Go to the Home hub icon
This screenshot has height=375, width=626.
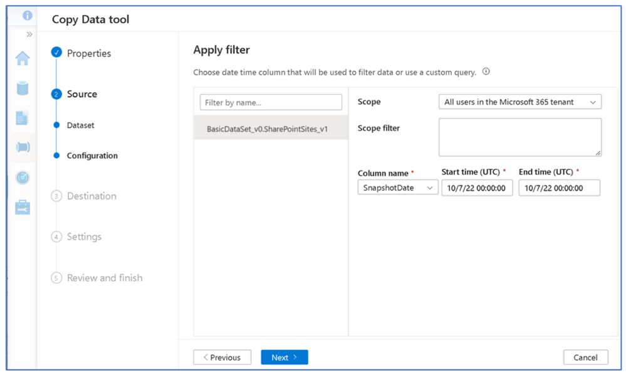point(23,58)
